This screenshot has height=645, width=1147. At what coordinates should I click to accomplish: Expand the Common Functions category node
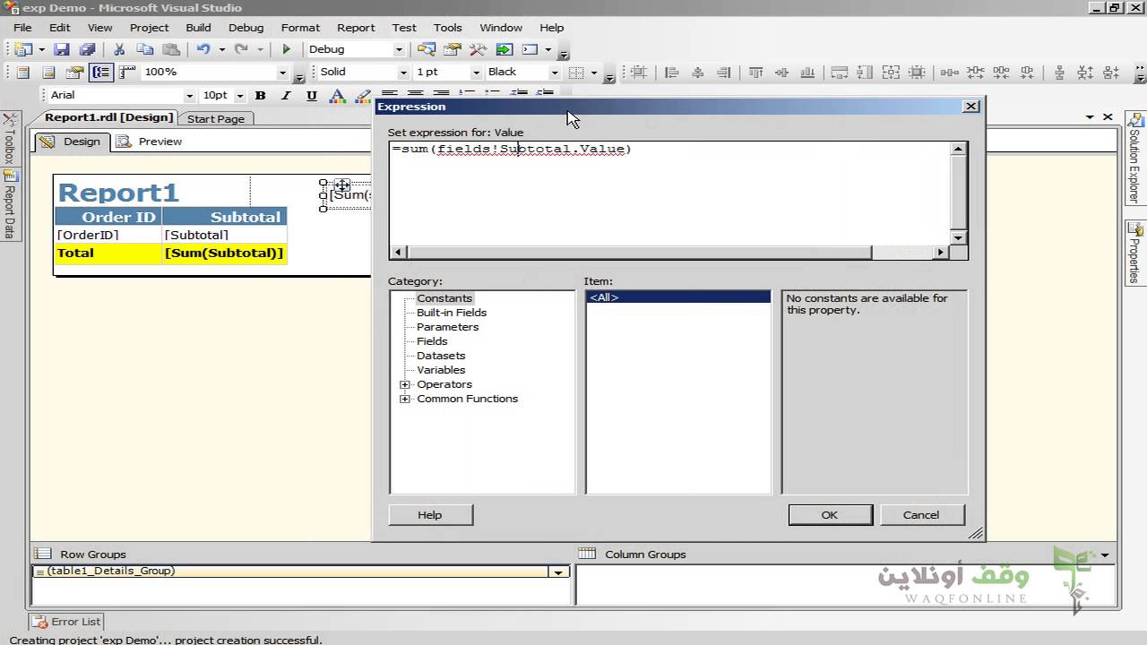pyautogui.click(x=405, y=399)
